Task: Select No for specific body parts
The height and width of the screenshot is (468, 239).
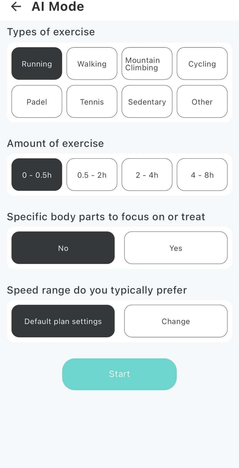Action: [x=63, y=248]
